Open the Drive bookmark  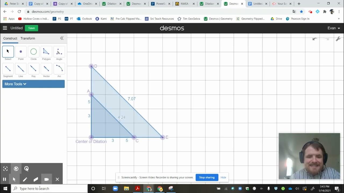pos(276,19)
